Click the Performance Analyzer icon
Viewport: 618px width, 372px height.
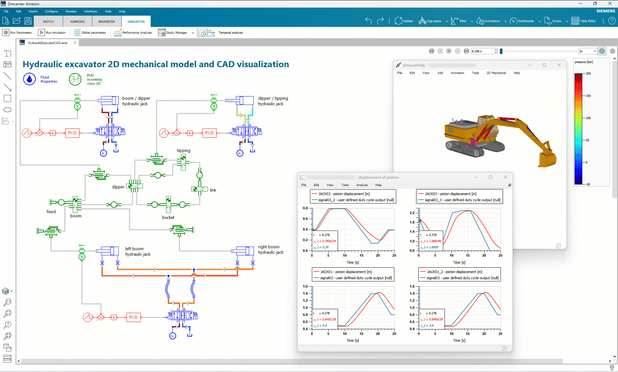(x=118, y=33)
